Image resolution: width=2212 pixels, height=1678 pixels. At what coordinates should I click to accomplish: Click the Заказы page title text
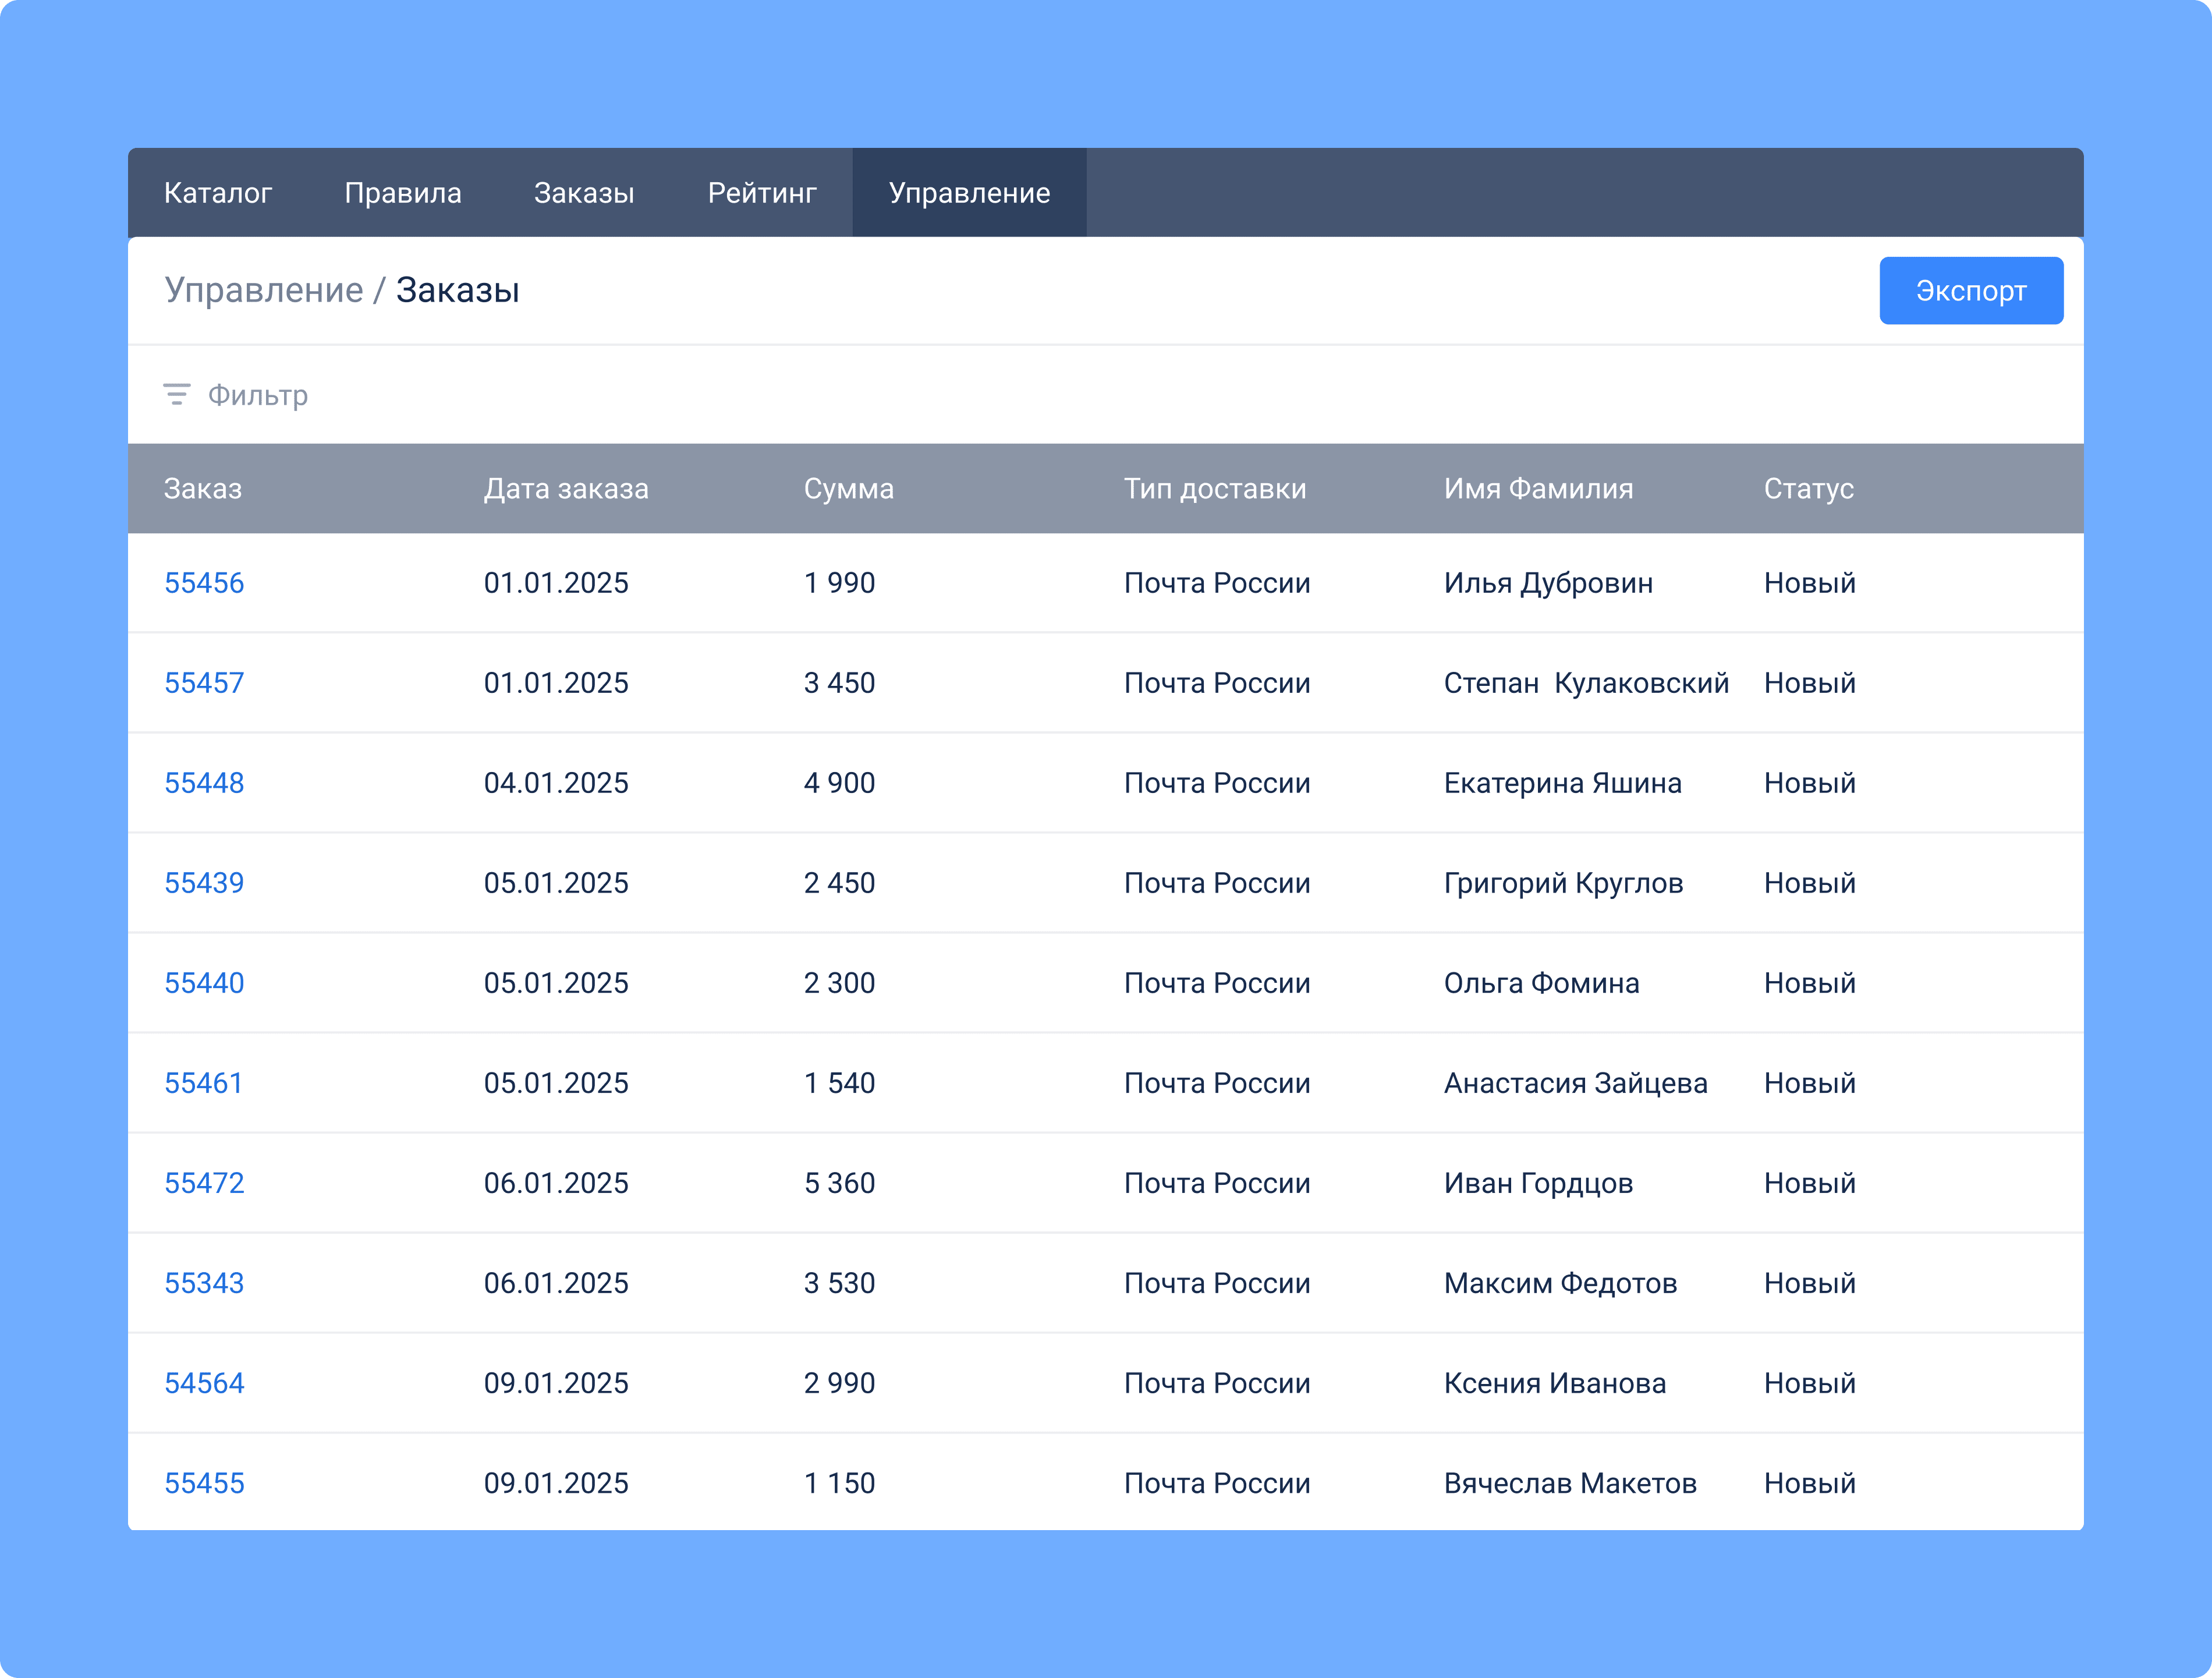457,290
